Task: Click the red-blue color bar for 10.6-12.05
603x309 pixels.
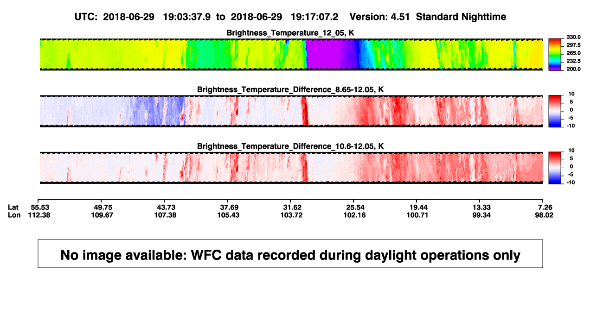Action: coord(555,168)
